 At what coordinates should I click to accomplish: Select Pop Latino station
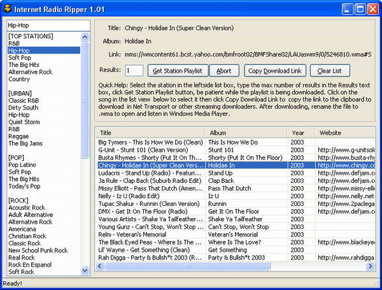[22, 164]
